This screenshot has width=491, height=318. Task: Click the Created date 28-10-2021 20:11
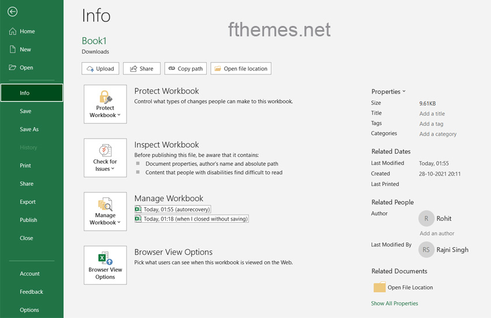[440, 174]
